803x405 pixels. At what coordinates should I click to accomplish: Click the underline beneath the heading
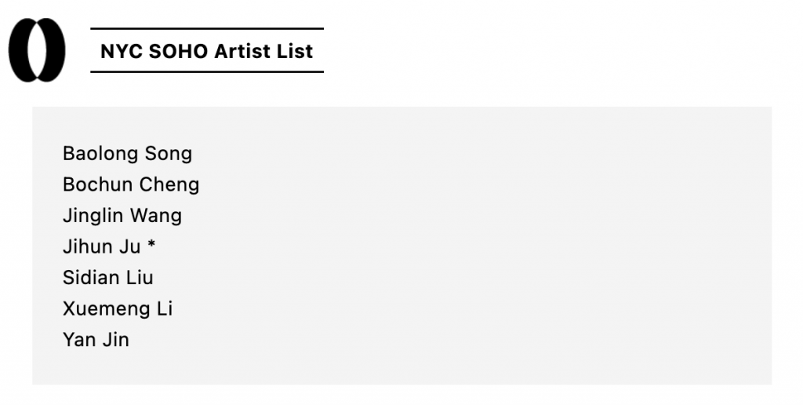point(206,71)
